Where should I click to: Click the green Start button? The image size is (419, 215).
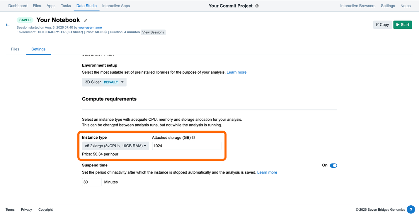403,25
